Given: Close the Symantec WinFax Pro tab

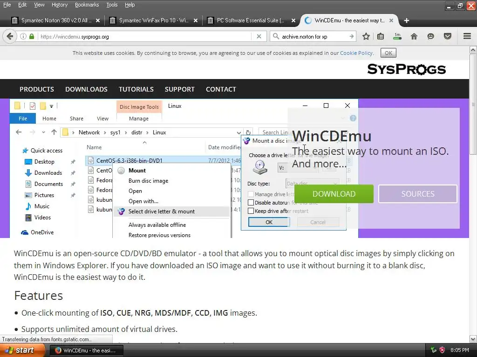Looking at the screenshot, I should coord(196,20).
